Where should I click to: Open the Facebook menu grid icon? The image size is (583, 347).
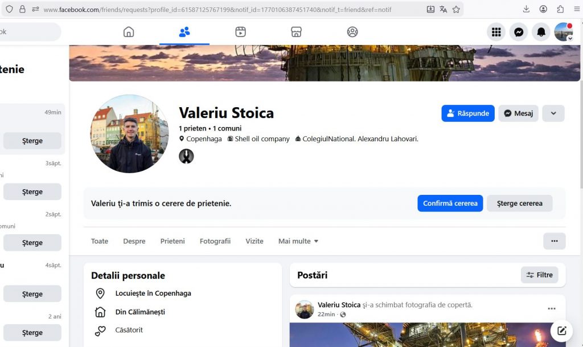tap(496, 32)
